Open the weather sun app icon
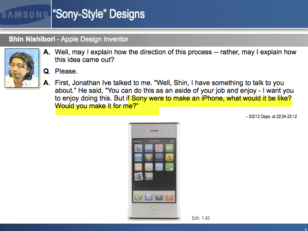This screenshot has height=231, width=308. coord(148,158)
